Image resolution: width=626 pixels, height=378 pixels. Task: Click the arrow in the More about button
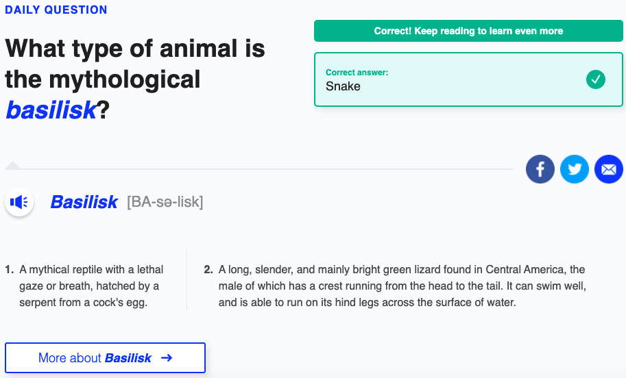[x=167, y=357]
